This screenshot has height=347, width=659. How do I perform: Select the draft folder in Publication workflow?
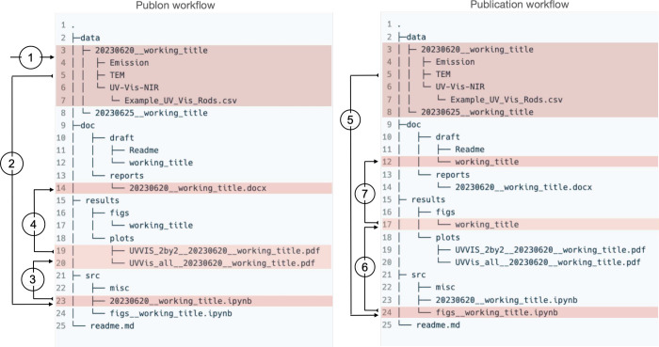click(x=447, y=137)
